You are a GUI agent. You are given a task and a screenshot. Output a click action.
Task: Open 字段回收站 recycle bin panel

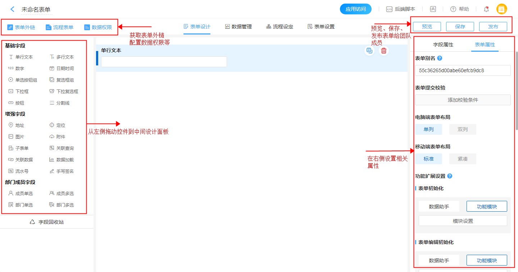(x=47, y=222)
